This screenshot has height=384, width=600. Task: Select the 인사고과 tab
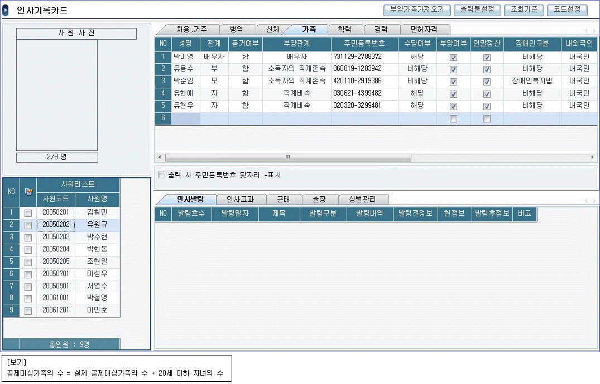239,199
